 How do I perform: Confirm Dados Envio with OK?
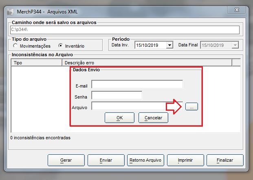pyautogui.click(x=119, y=118)
